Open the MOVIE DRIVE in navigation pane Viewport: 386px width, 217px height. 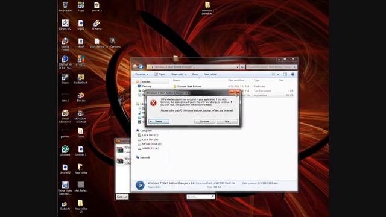pos(151,144)
